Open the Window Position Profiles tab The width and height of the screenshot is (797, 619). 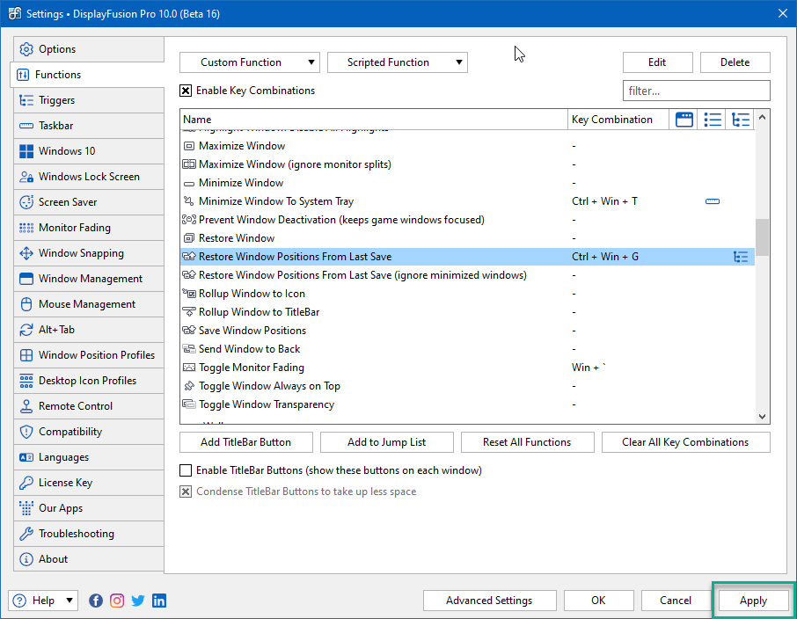click(x=89, y=355)
